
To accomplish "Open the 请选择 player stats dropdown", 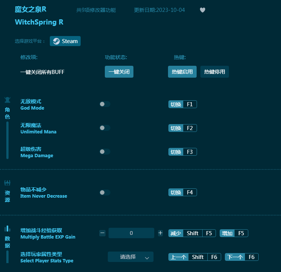I will coord(130,257).
